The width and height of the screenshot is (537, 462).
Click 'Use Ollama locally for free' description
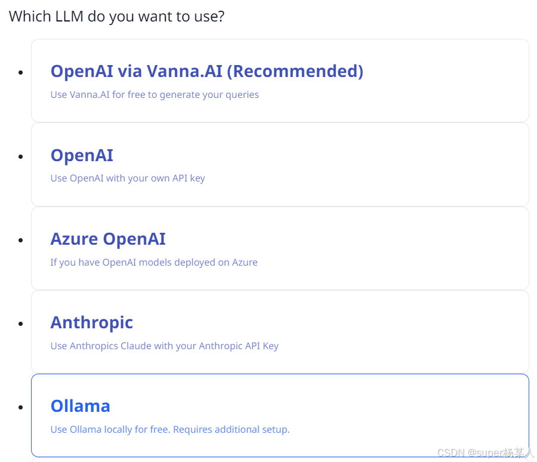point(170,429)
